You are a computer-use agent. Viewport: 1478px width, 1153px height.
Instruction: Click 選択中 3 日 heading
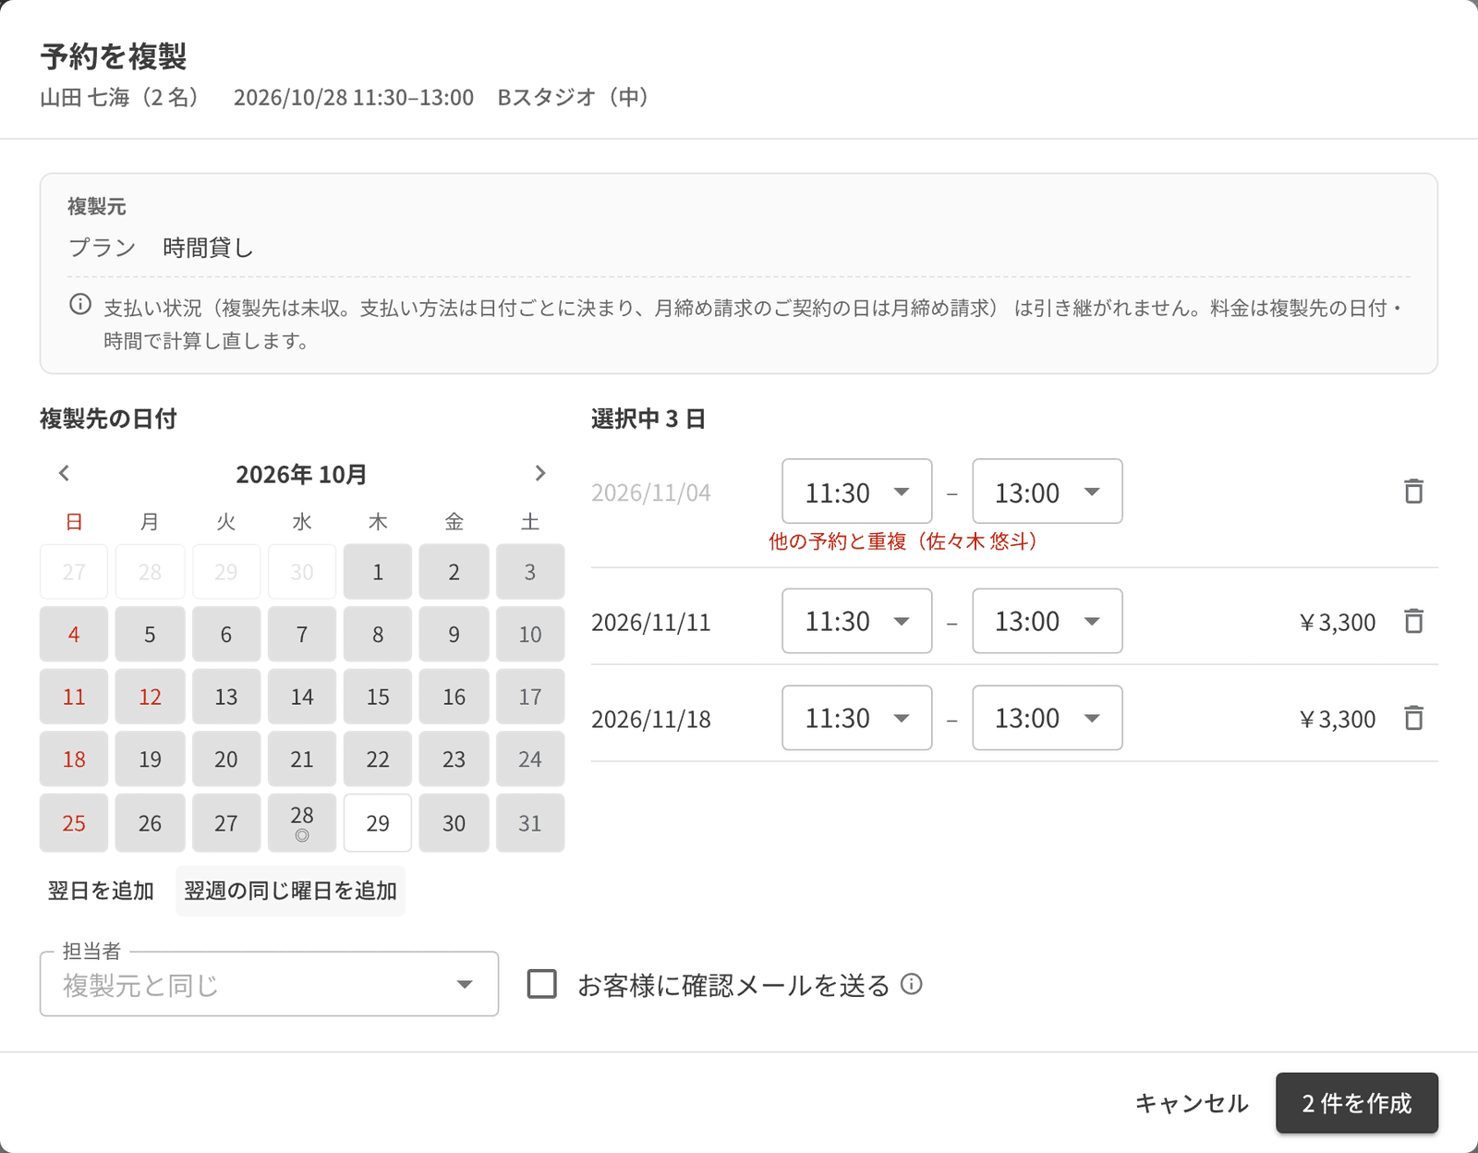(648, 419)
